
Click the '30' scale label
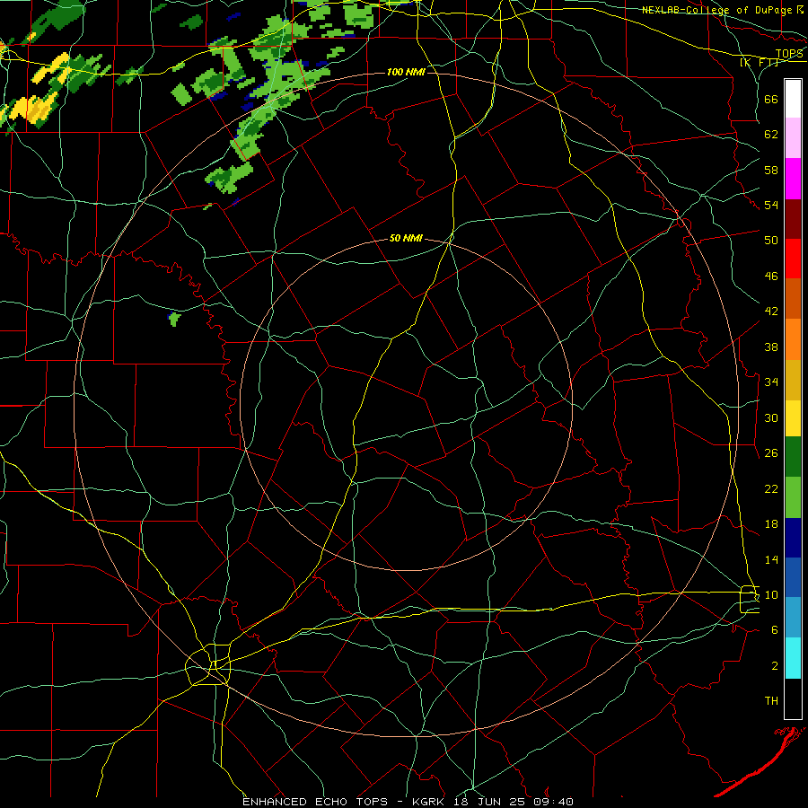pos(771,417)
